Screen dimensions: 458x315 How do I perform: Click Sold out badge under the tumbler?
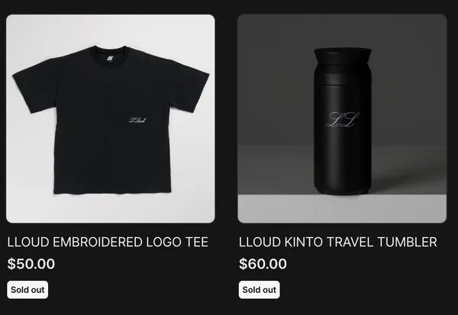click(259, 290)
